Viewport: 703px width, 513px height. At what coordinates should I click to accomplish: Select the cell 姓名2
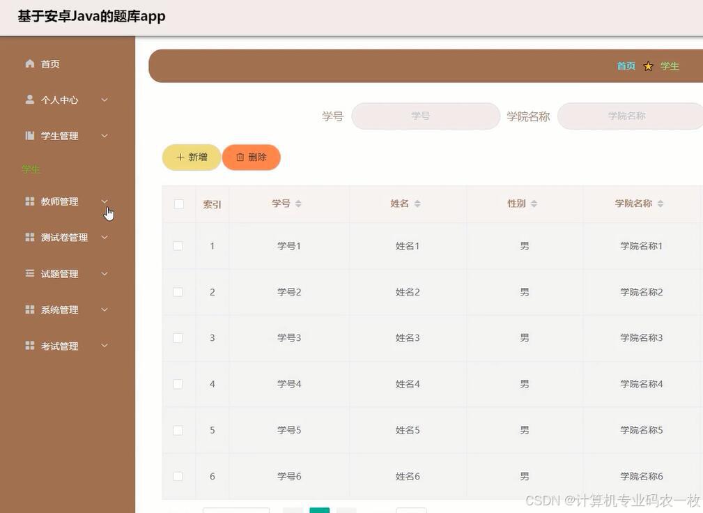click(408, 292)
